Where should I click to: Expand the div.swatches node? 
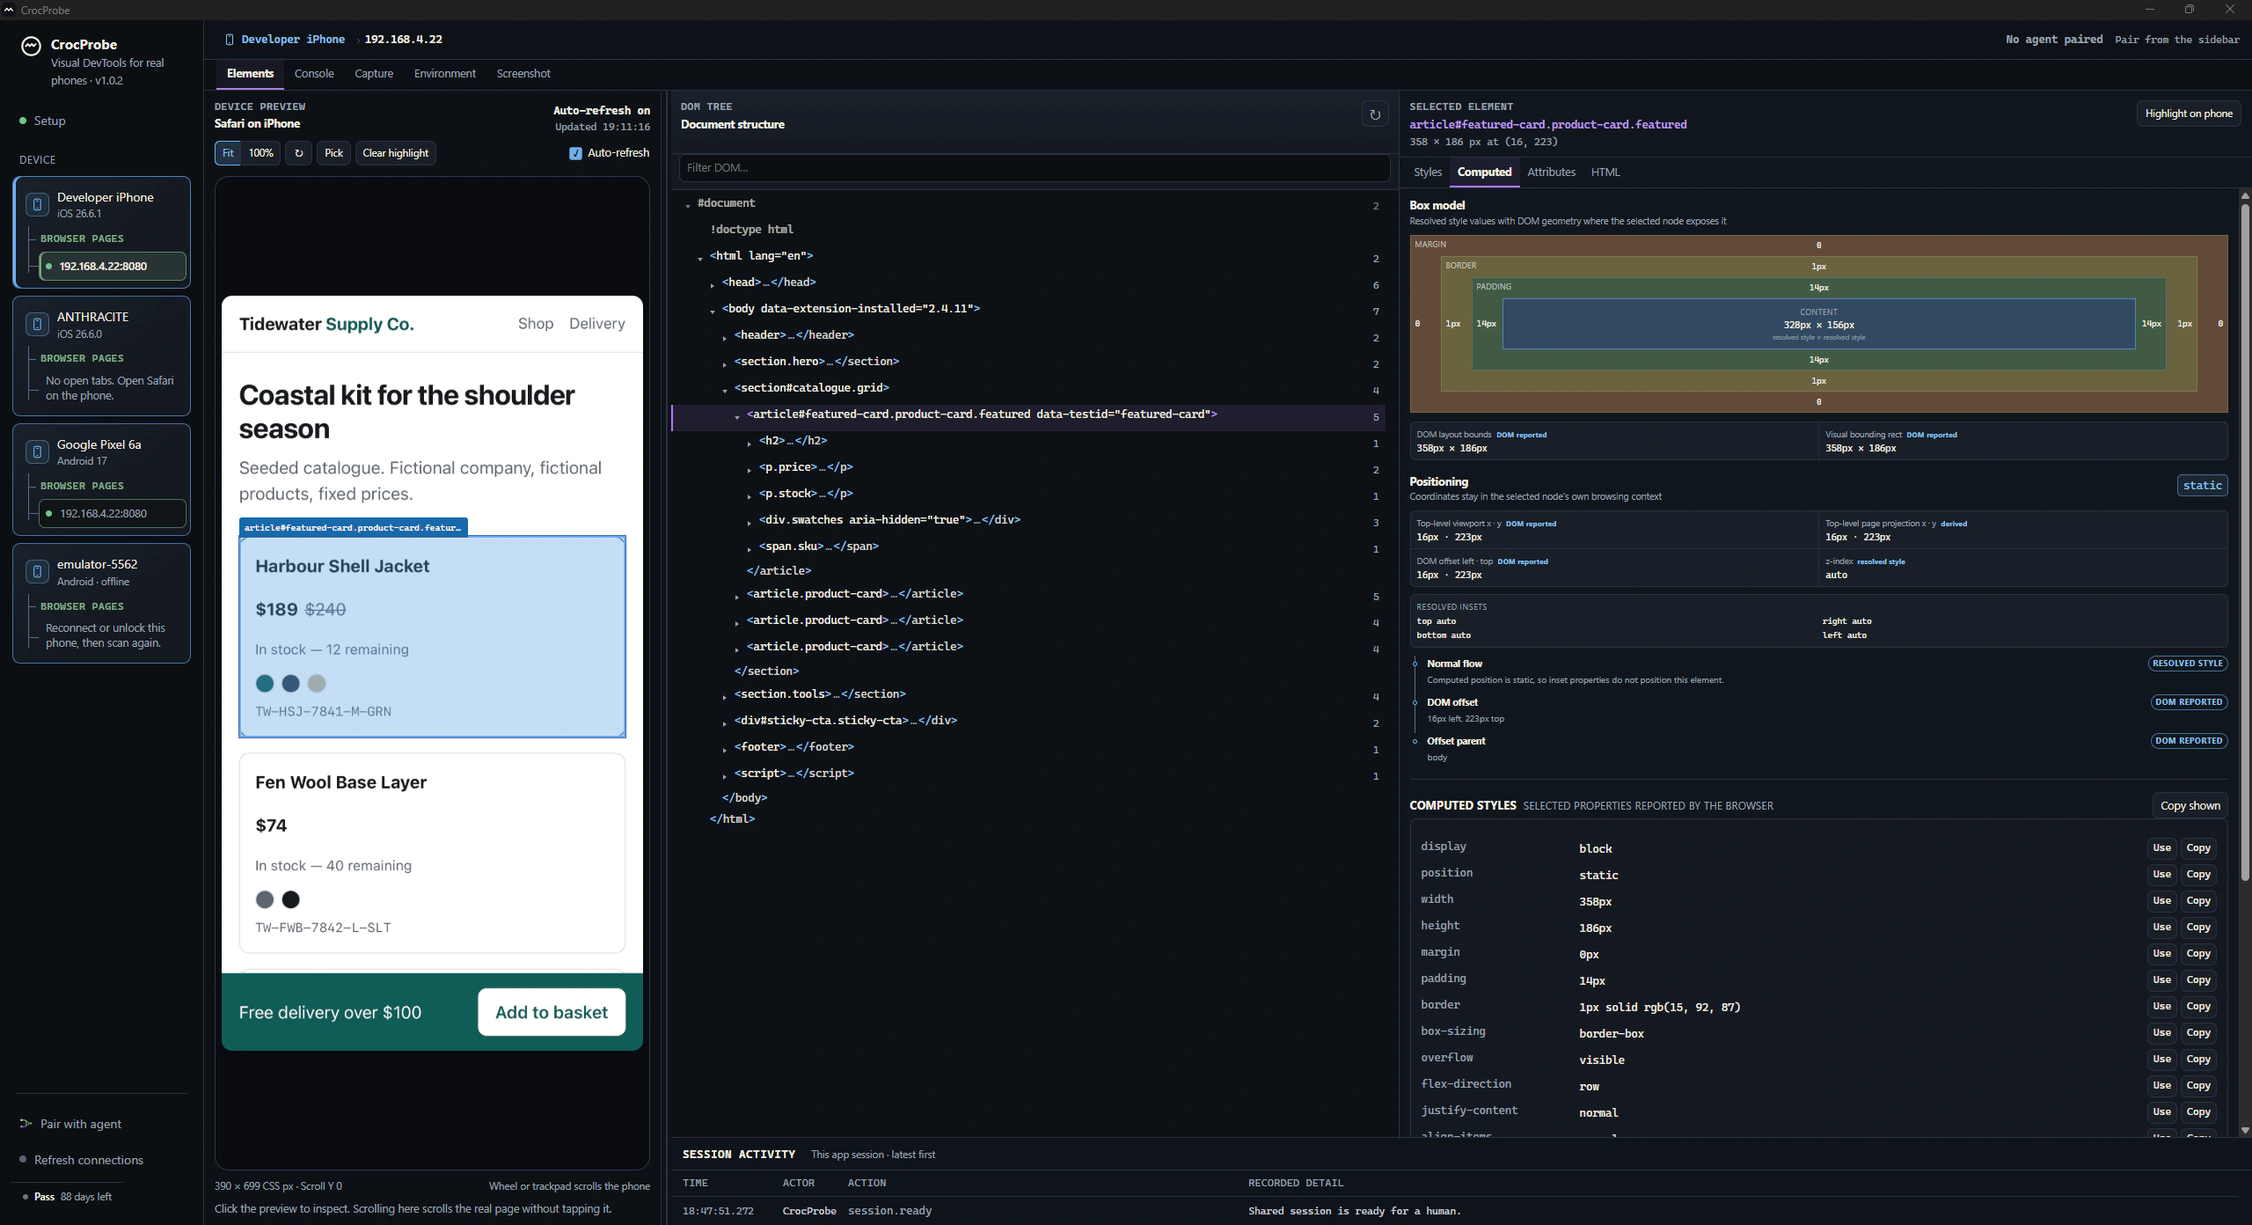[749, 522]
